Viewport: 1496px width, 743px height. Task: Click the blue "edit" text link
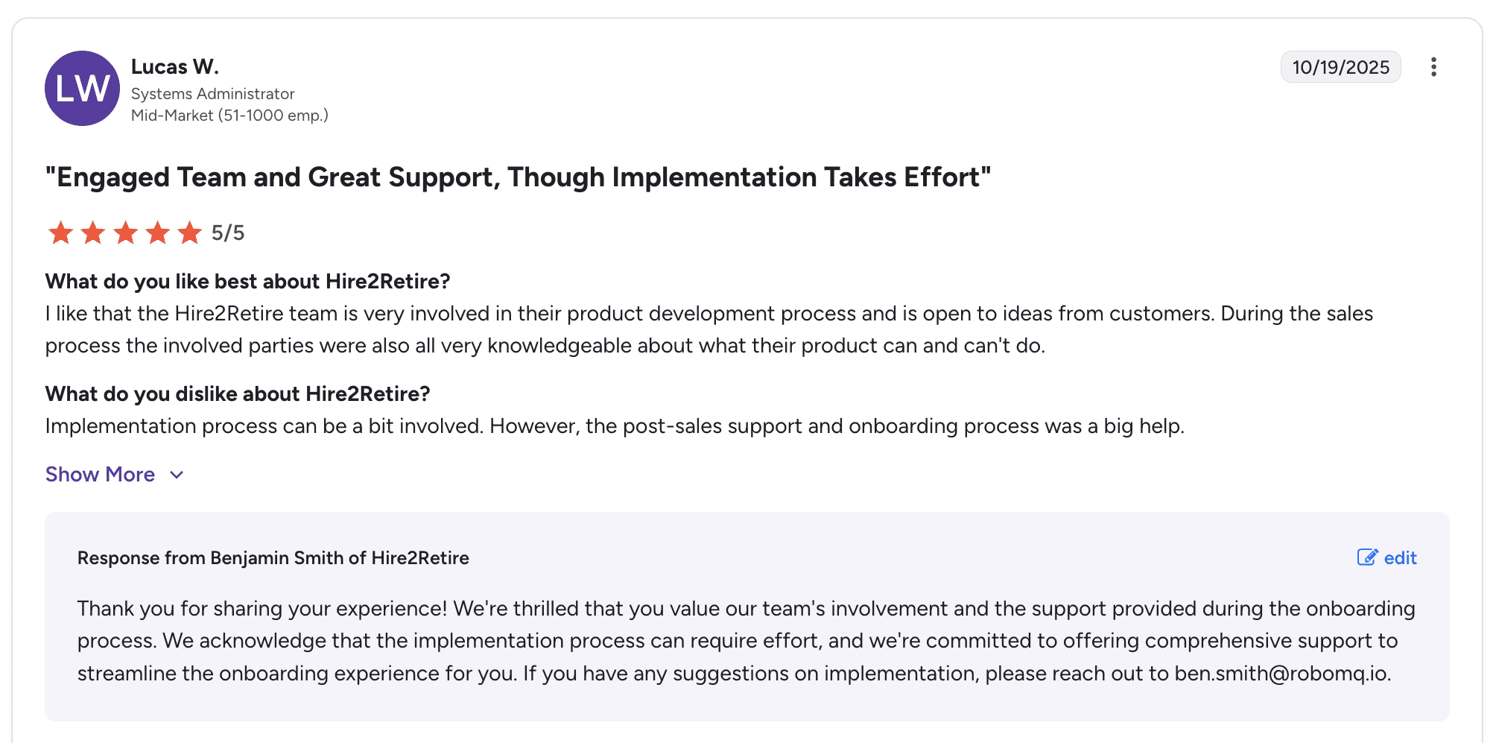click(x=1400, y=558)
